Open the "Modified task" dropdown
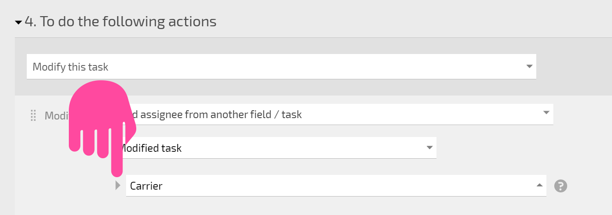The image size is (612, 215). point(276,148)
